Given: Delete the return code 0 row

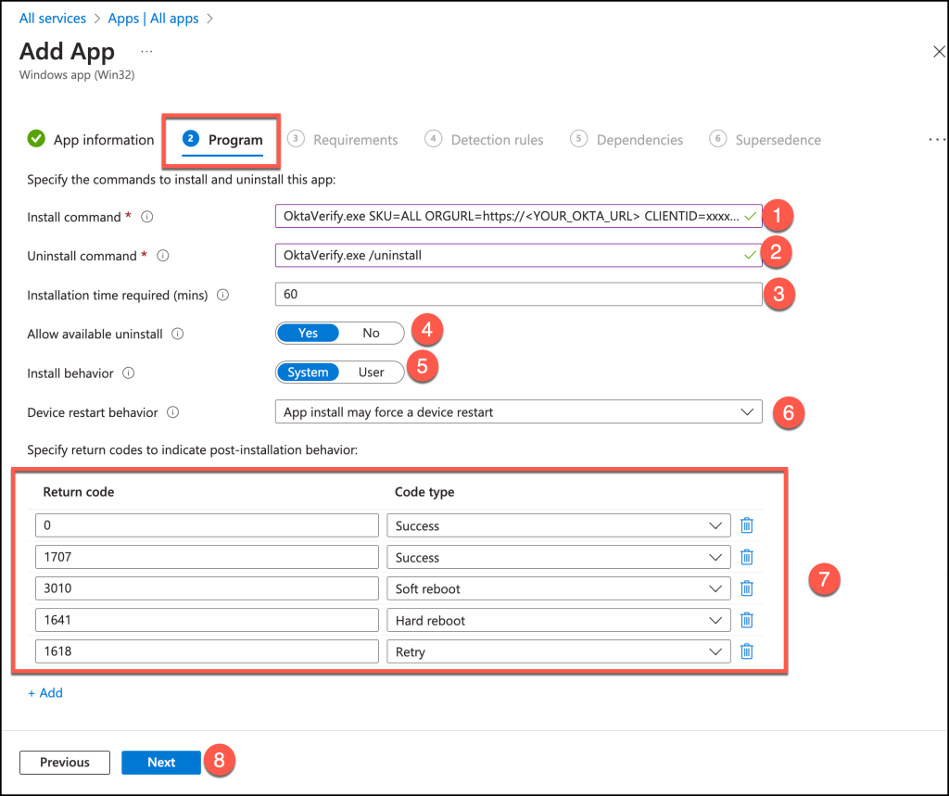Looking at the screenshot, I should [746, 525].
